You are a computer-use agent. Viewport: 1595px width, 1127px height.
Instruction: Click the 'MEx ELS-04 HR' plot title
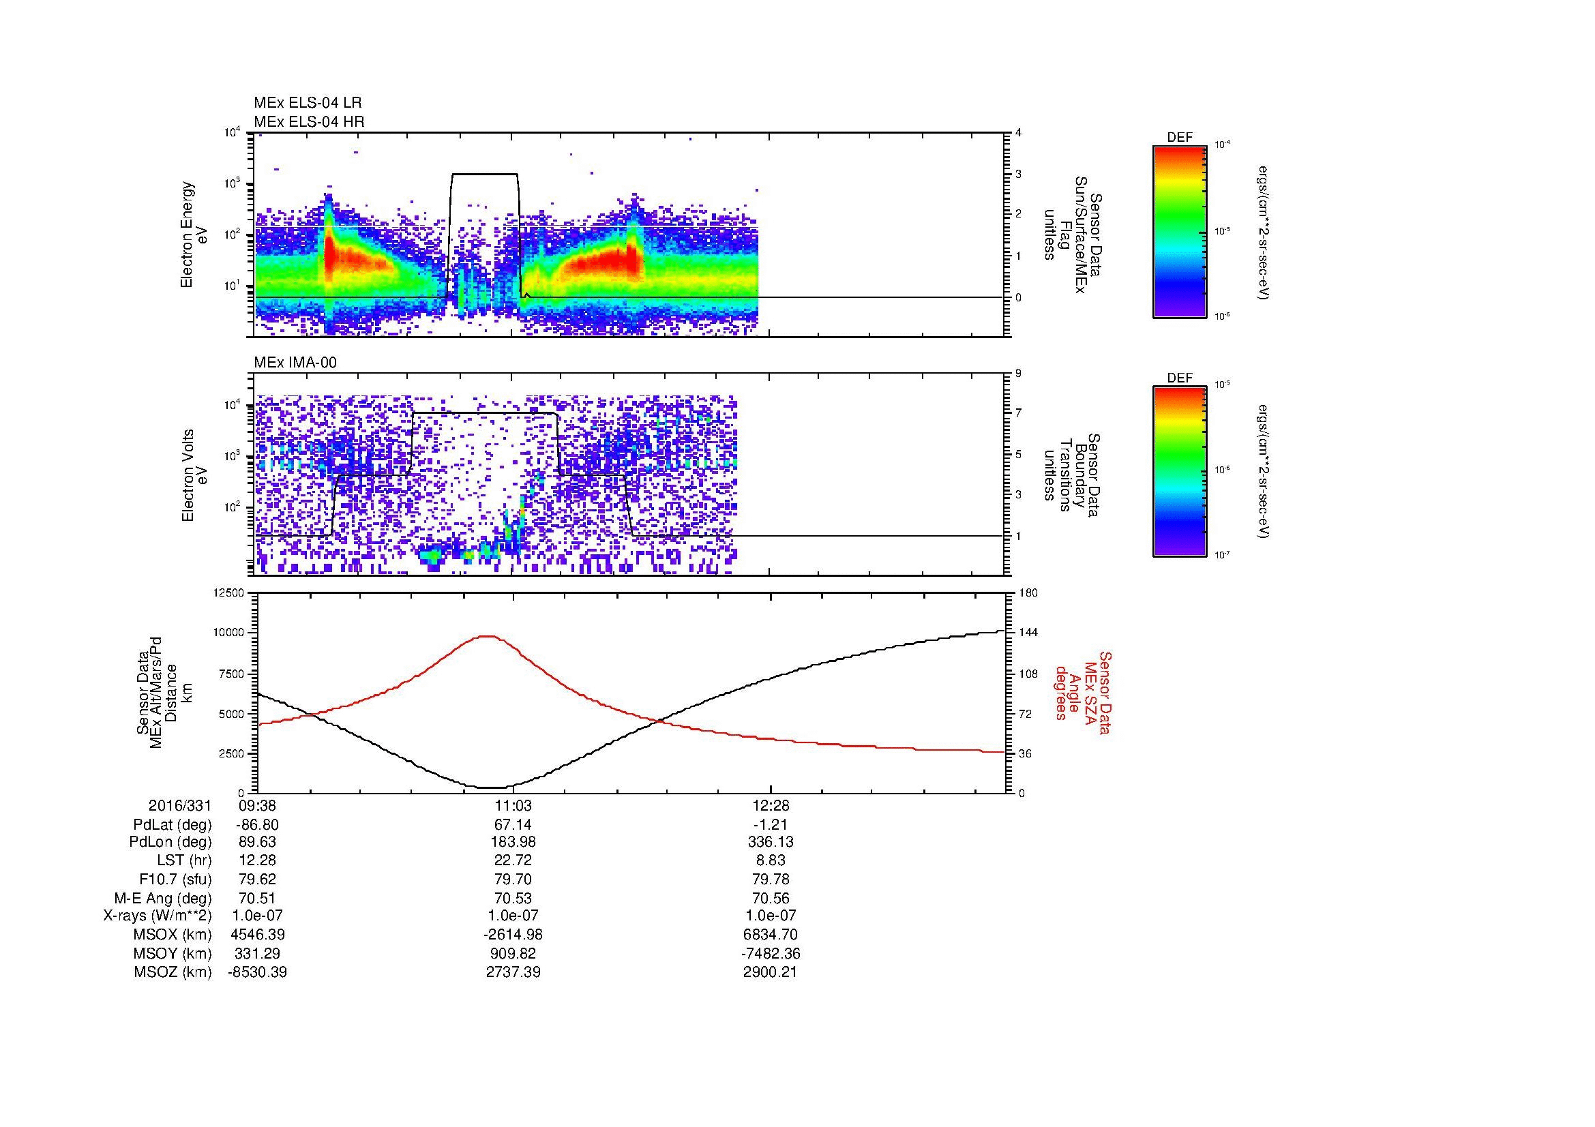[x=309, y=121]
